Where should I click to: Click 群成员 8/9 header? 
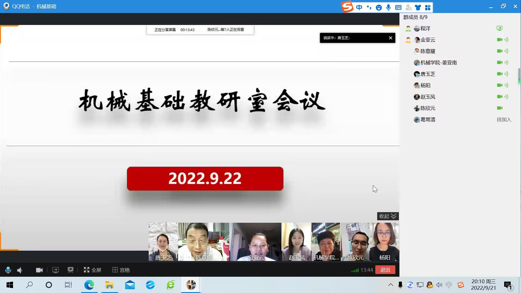(415, 17)
